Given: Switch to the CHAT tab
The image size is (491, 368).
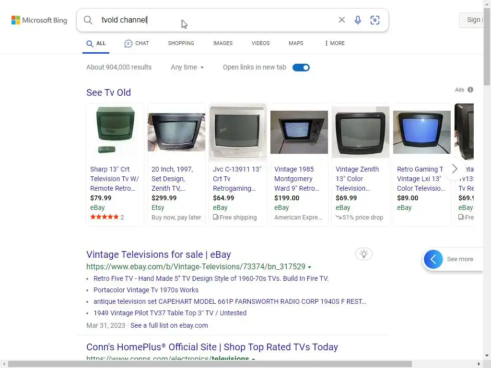Looking at the screenshot, I should (137, 44).
